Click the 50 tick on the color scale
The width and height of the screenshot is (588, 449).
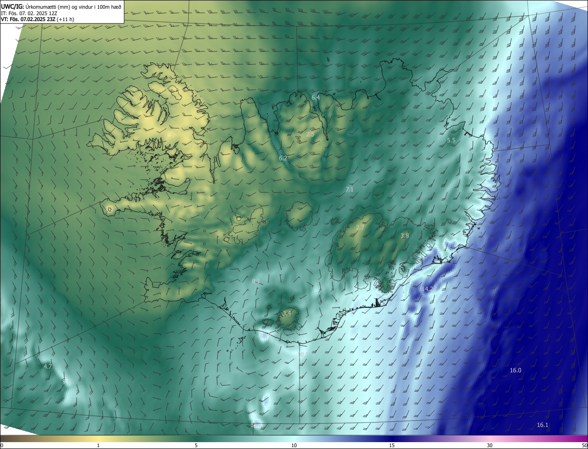pos(584,445)
